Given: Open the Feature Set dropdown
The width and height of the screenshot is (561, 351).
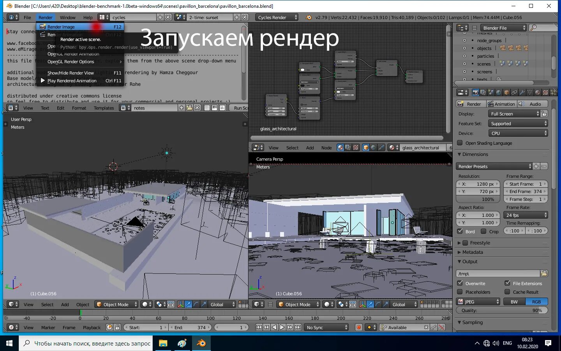Looking at the screenshot, I should coord(518,124).
